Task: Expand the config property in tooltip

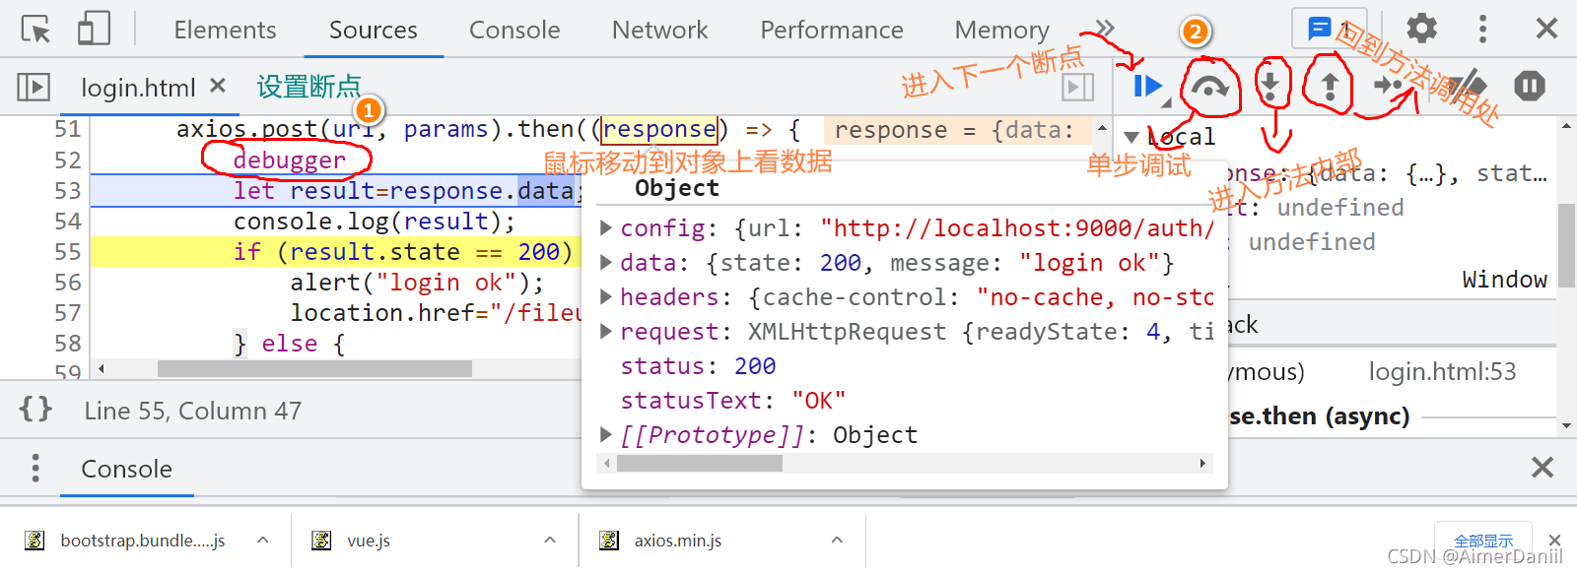Action: coord(607,228)
